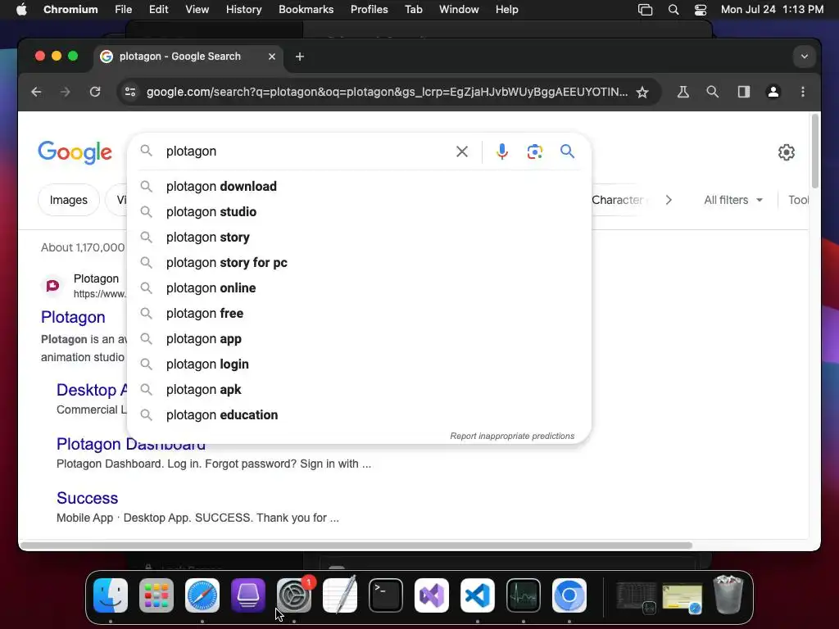
Task: Open Chrome Labs flask icon
Action: coord(683,92)
